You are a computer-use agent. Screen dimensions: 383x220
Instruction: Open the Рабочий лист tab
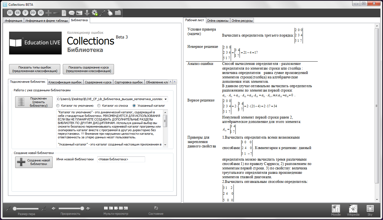195,20
